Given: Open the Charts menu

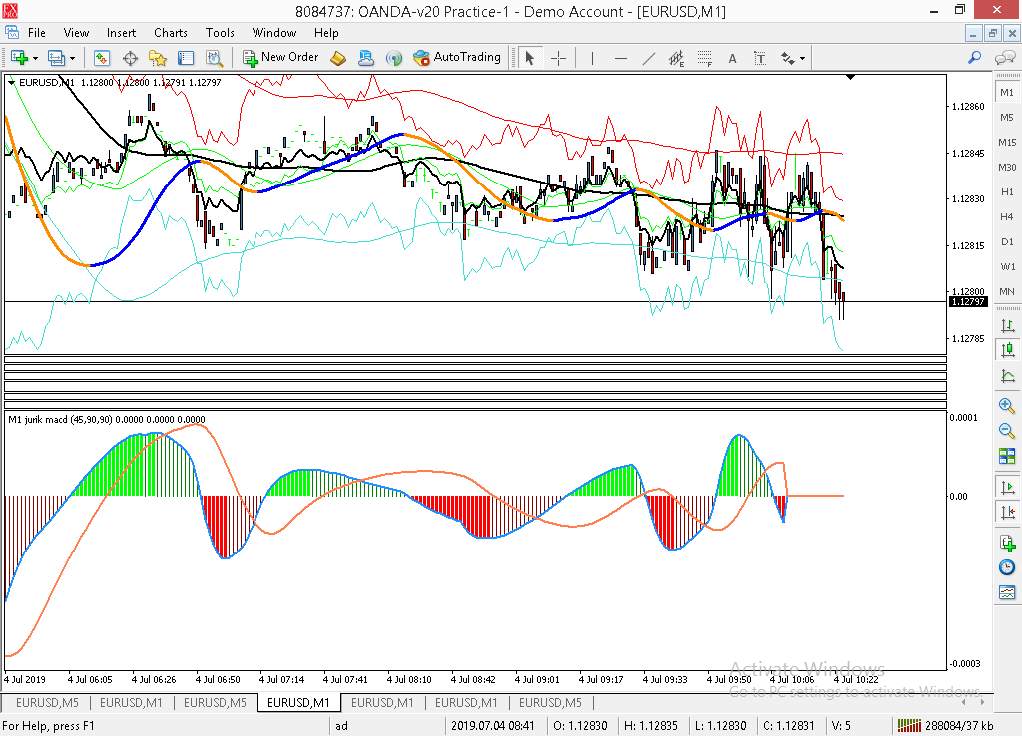Looking at the screenshot, I should 171,33.
